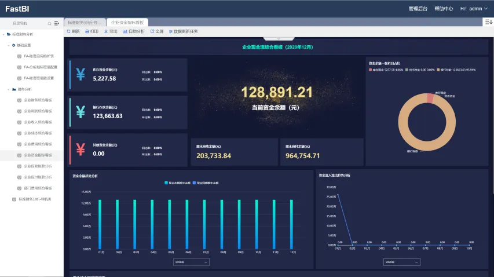Click the document icon beside 企业财务综合看板
The image size is (494, 277).
19,100
